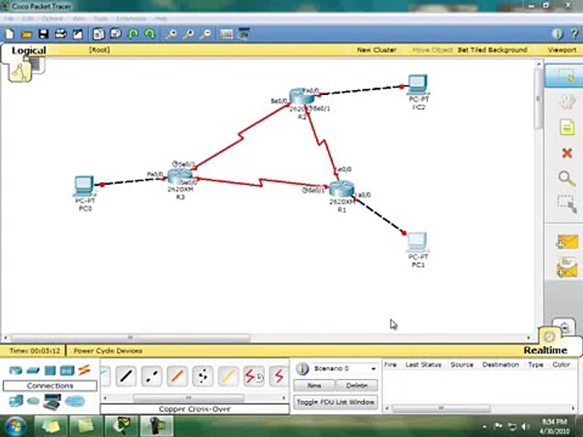Click the Print toolbar icon
This screenshot has height=437, width=583.
pos(61,34)
